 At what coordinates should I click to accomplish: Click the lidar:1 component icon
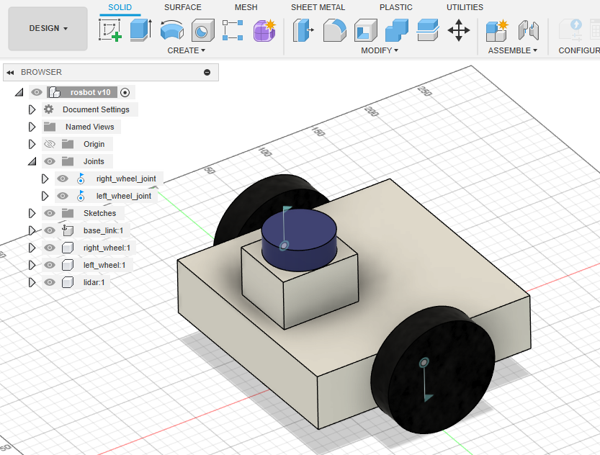[68, 282]
